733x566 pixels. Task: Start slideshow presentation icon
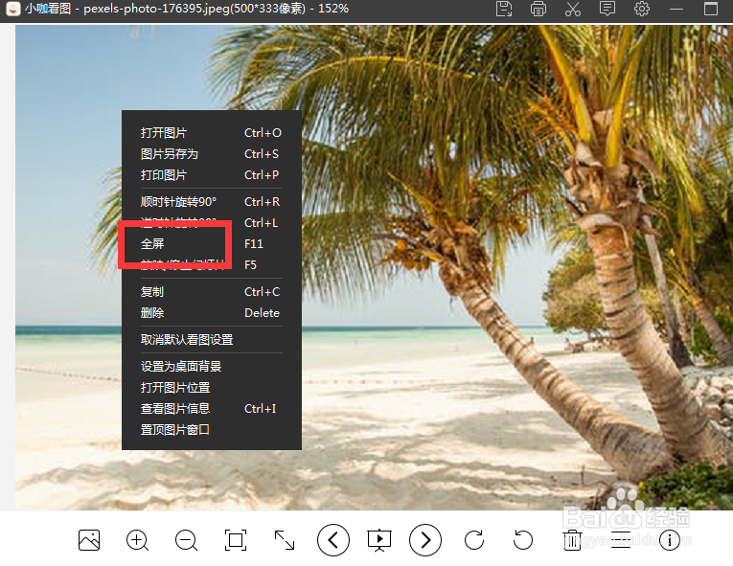pyautogui.click(x=379, y=540)
